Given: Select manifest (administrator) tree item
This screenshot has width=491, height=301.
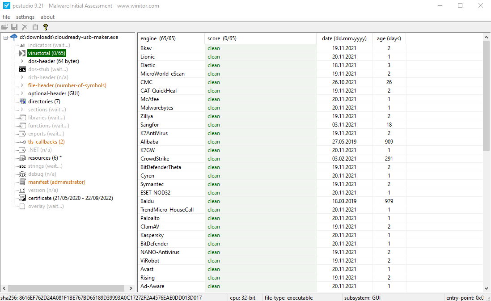Looking at the screenshot, I should [x=57, y=182].
